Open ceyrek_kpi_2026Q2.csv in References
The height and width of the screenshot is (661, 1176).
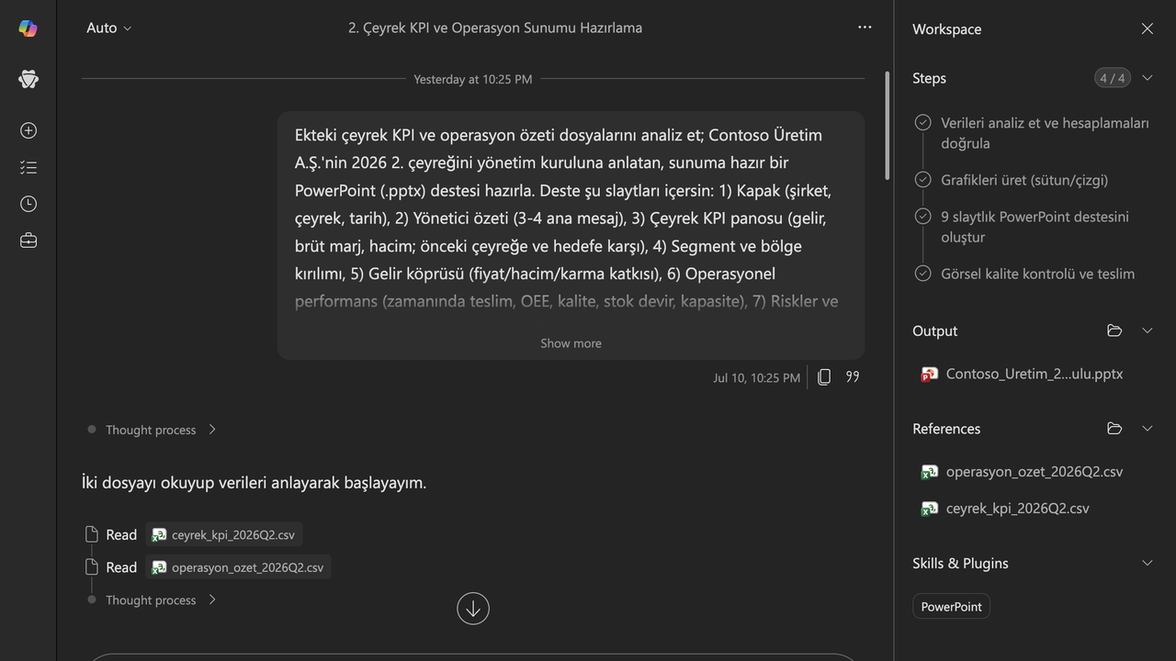1017,509
